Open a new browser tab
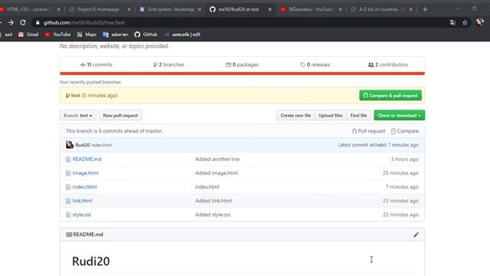The image size is (490, 276). [425, 9]
